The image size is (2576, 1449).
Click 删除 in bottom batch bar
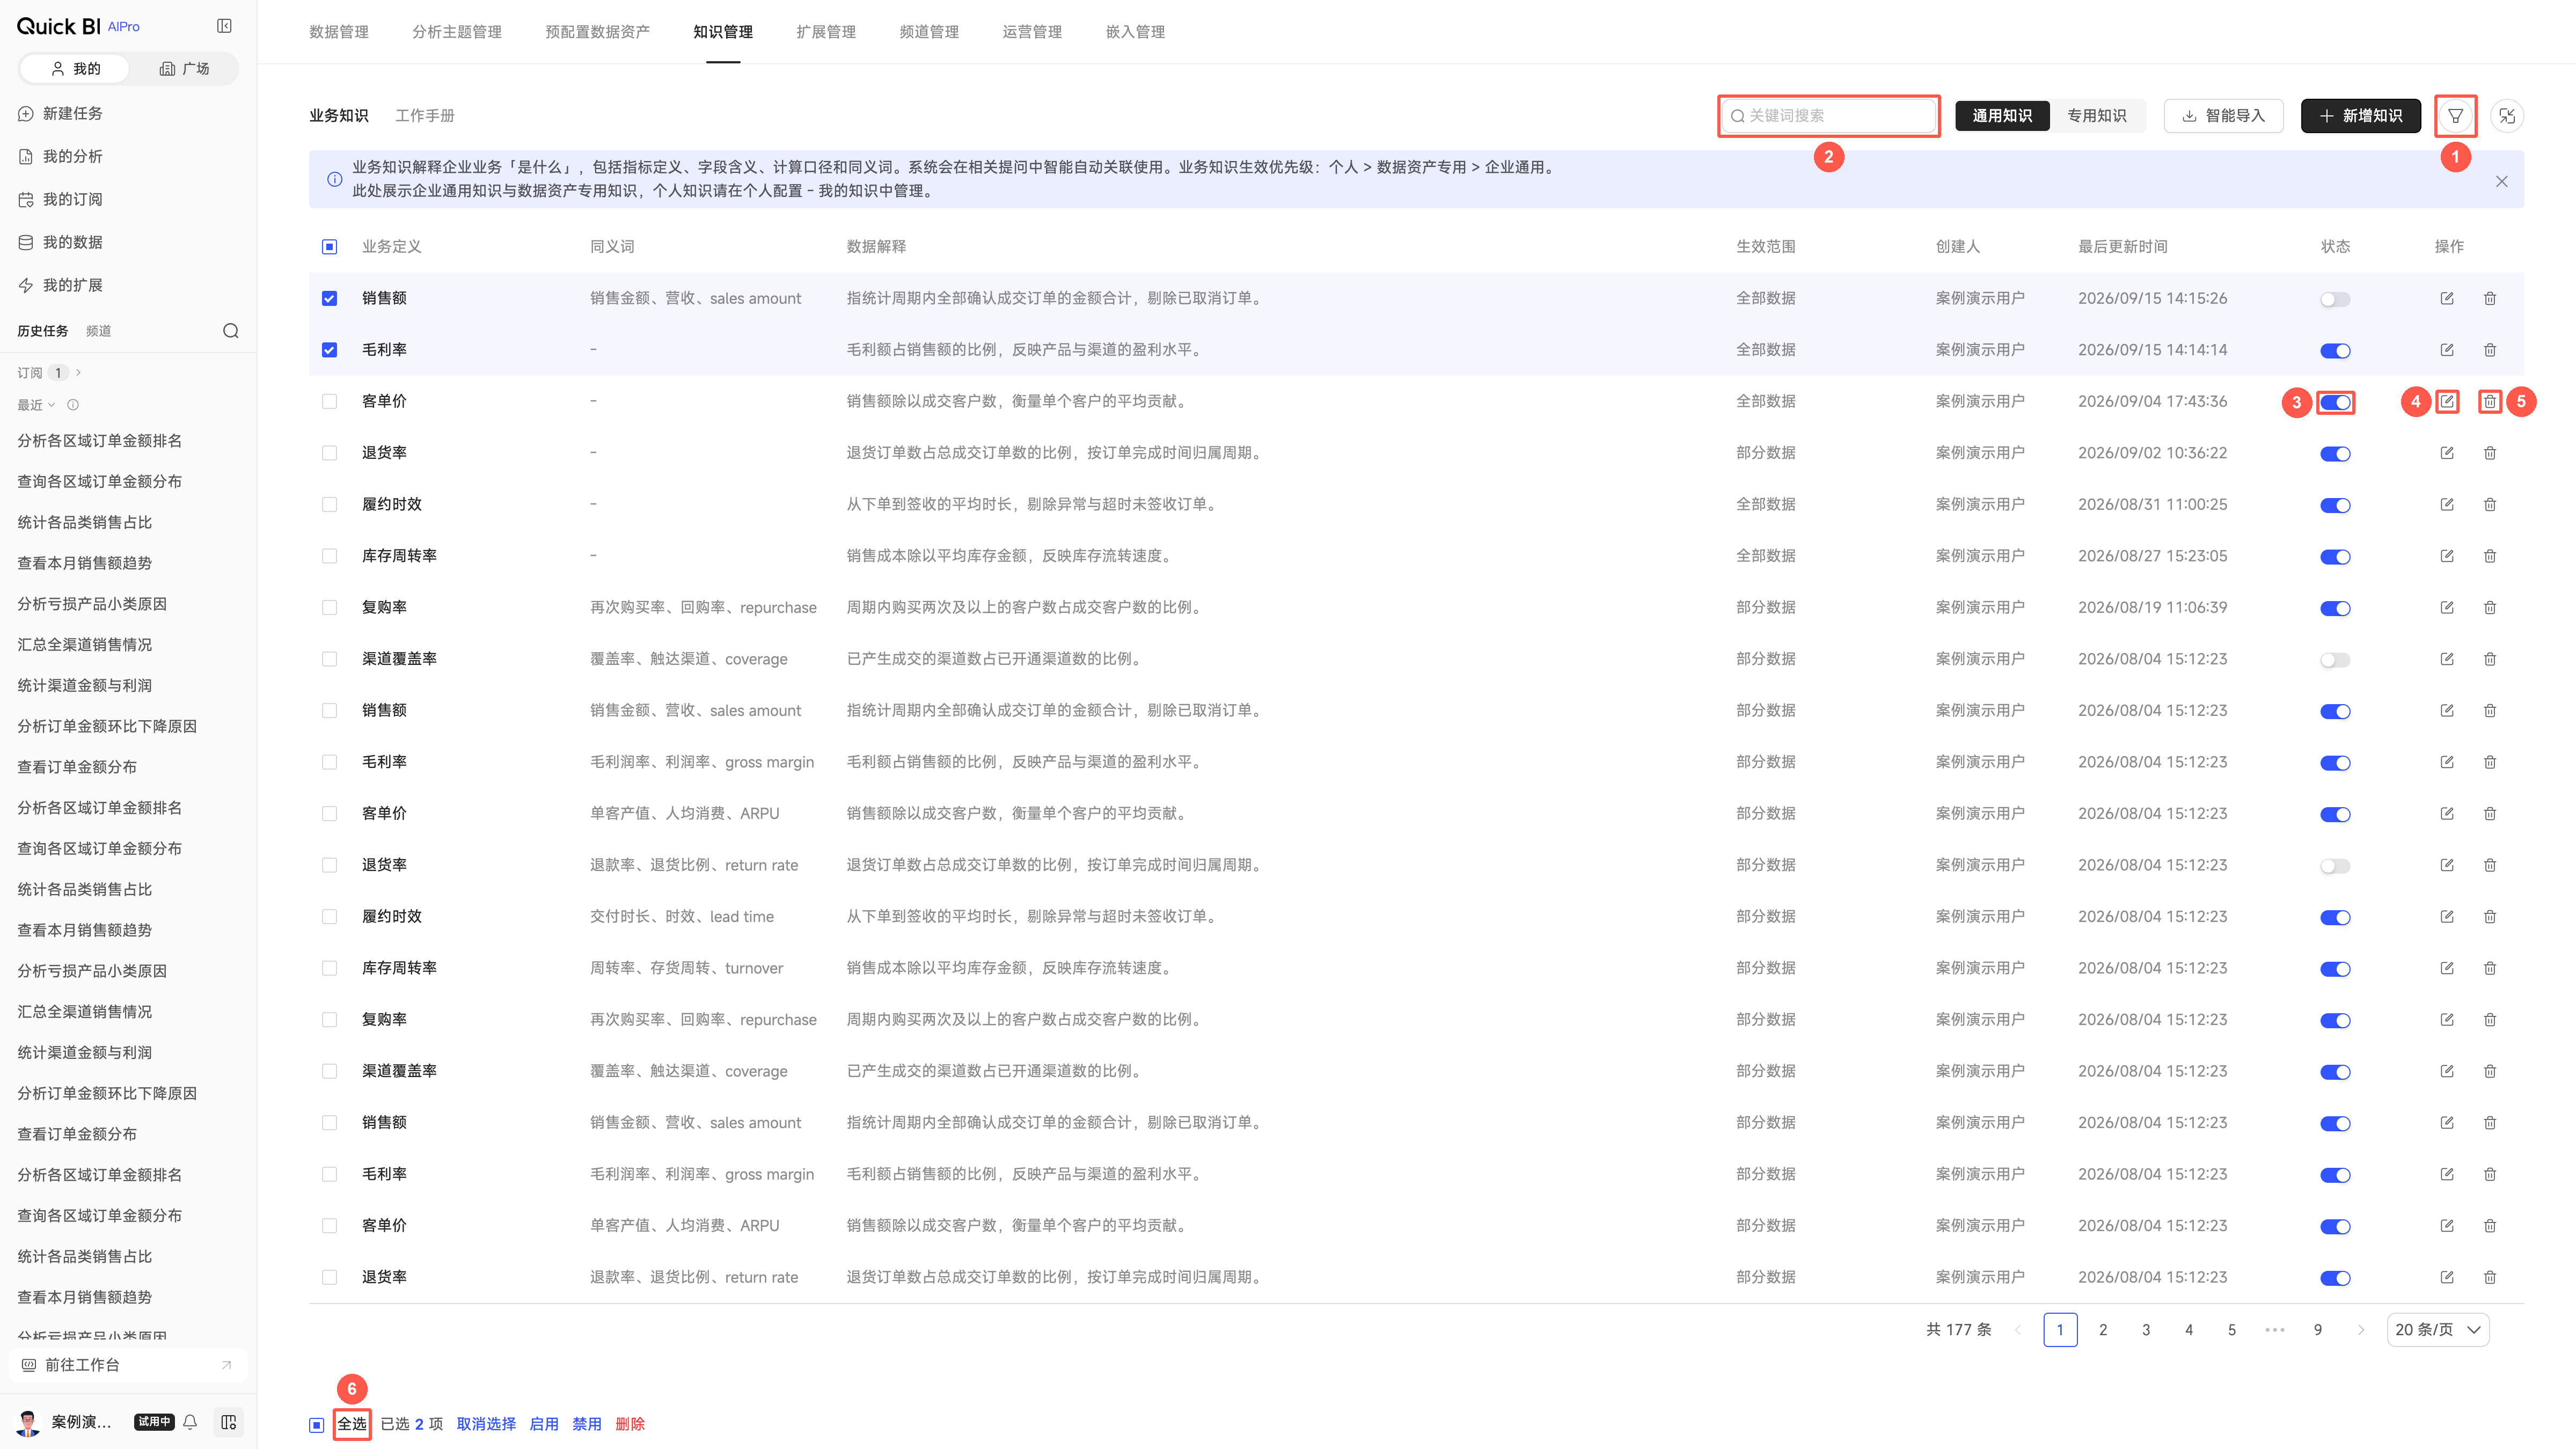[x=630, y=1424]
